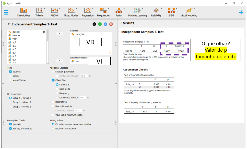Open the ANOVA module
Image resolution: width=247 pixels, height=149 pixels.
(x=55, y=12)
